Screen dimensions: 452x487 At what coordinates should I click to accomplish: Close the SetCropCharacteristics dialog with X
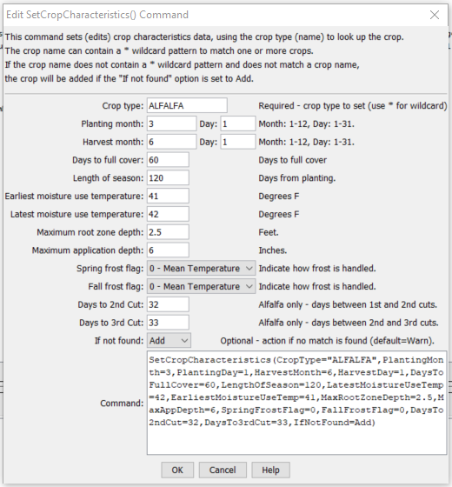coord(435,15)
